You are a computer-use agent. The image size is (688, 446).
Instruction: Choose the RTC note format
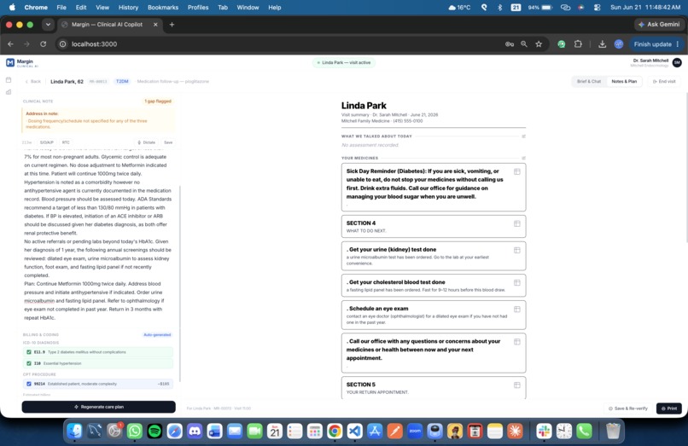[66, 142]
